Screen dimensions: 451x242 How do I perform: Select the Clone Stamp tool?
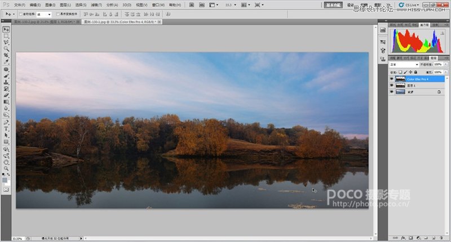[6, 82]
